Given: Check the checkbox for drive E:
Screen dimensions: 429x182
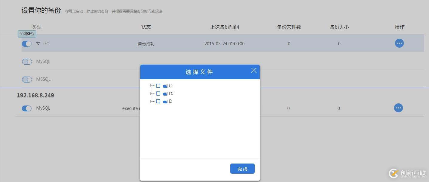Looking at the screenshot, I should [x=158, y=101].
